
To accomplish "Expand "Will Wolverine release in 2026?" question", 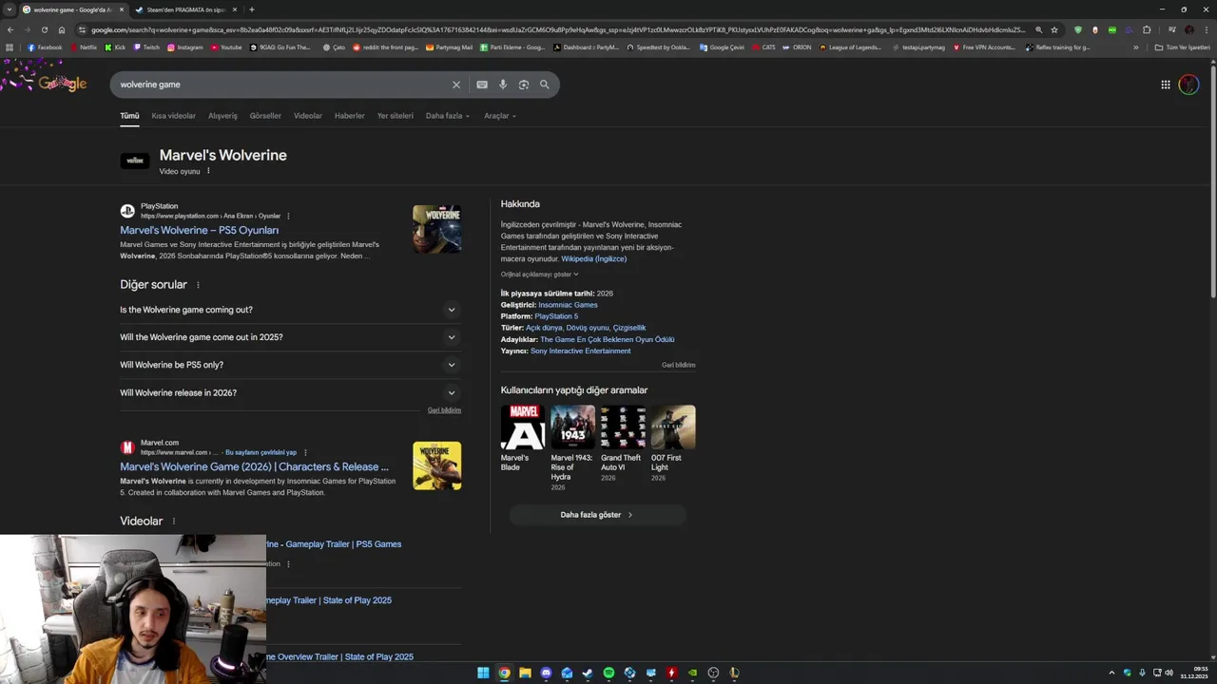I will point(290,392).
